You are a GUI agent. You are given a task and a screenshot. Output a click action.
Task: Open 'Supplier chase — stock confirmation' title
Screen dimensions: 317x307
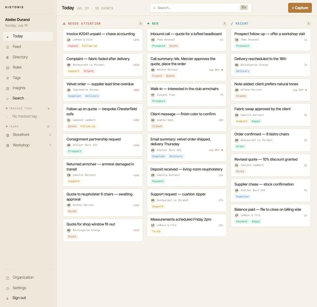(x=264, y=184)
